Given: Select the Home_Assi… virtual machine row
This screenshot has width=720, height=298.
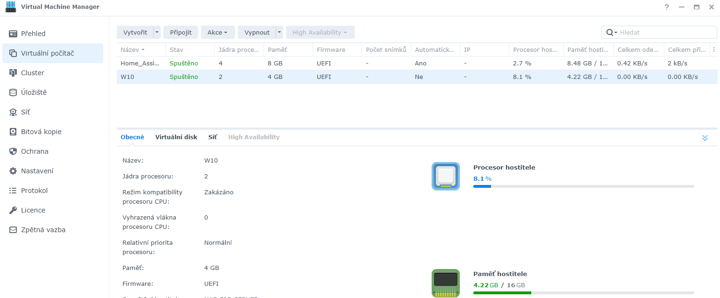Looking at the screenshot, I should coord(417,63).
